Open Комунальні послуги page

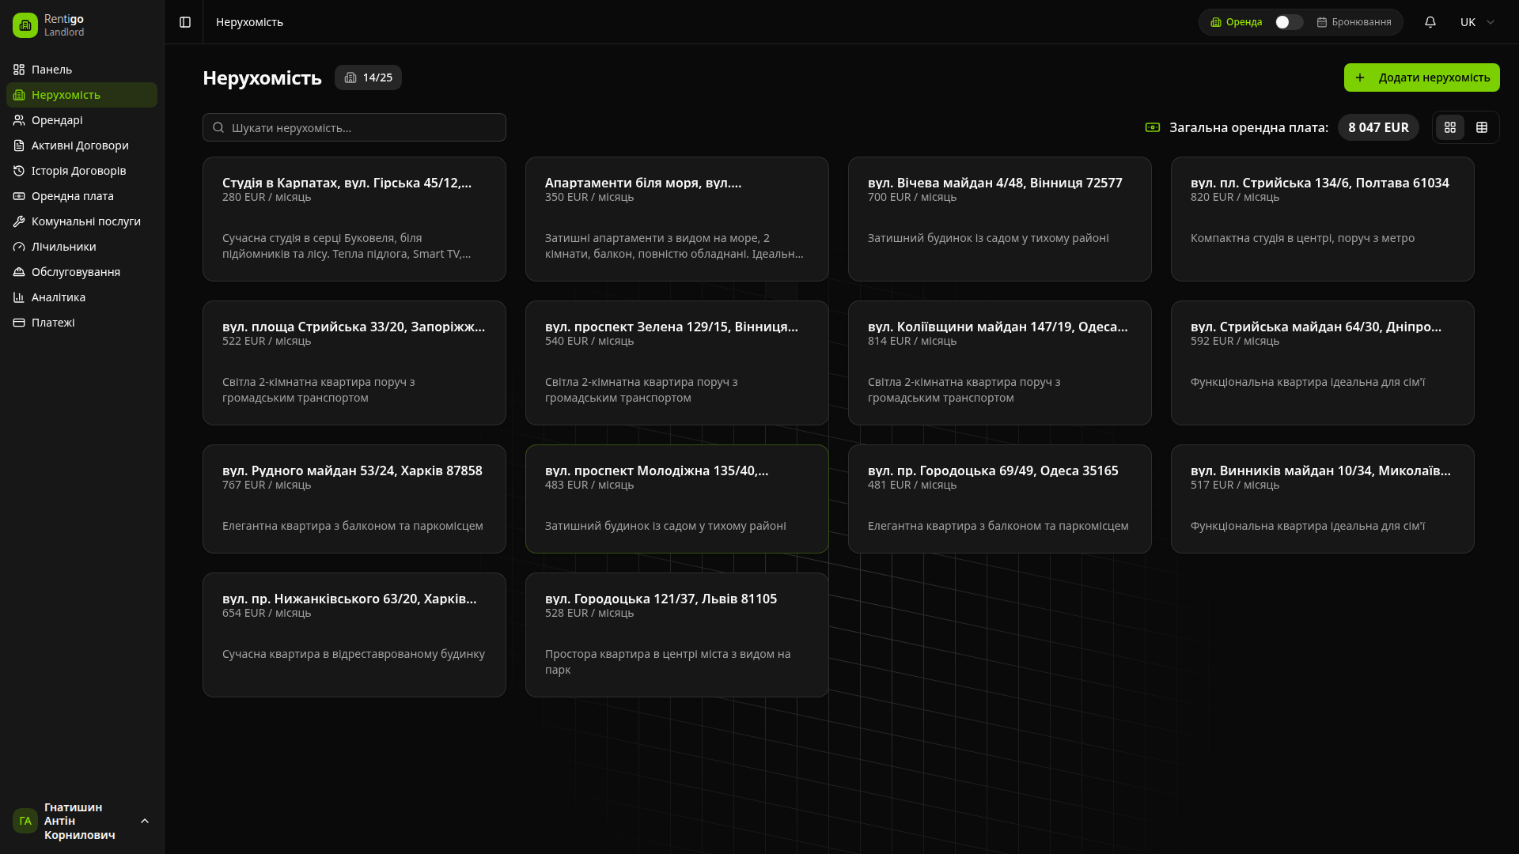(x=85, y=221)
